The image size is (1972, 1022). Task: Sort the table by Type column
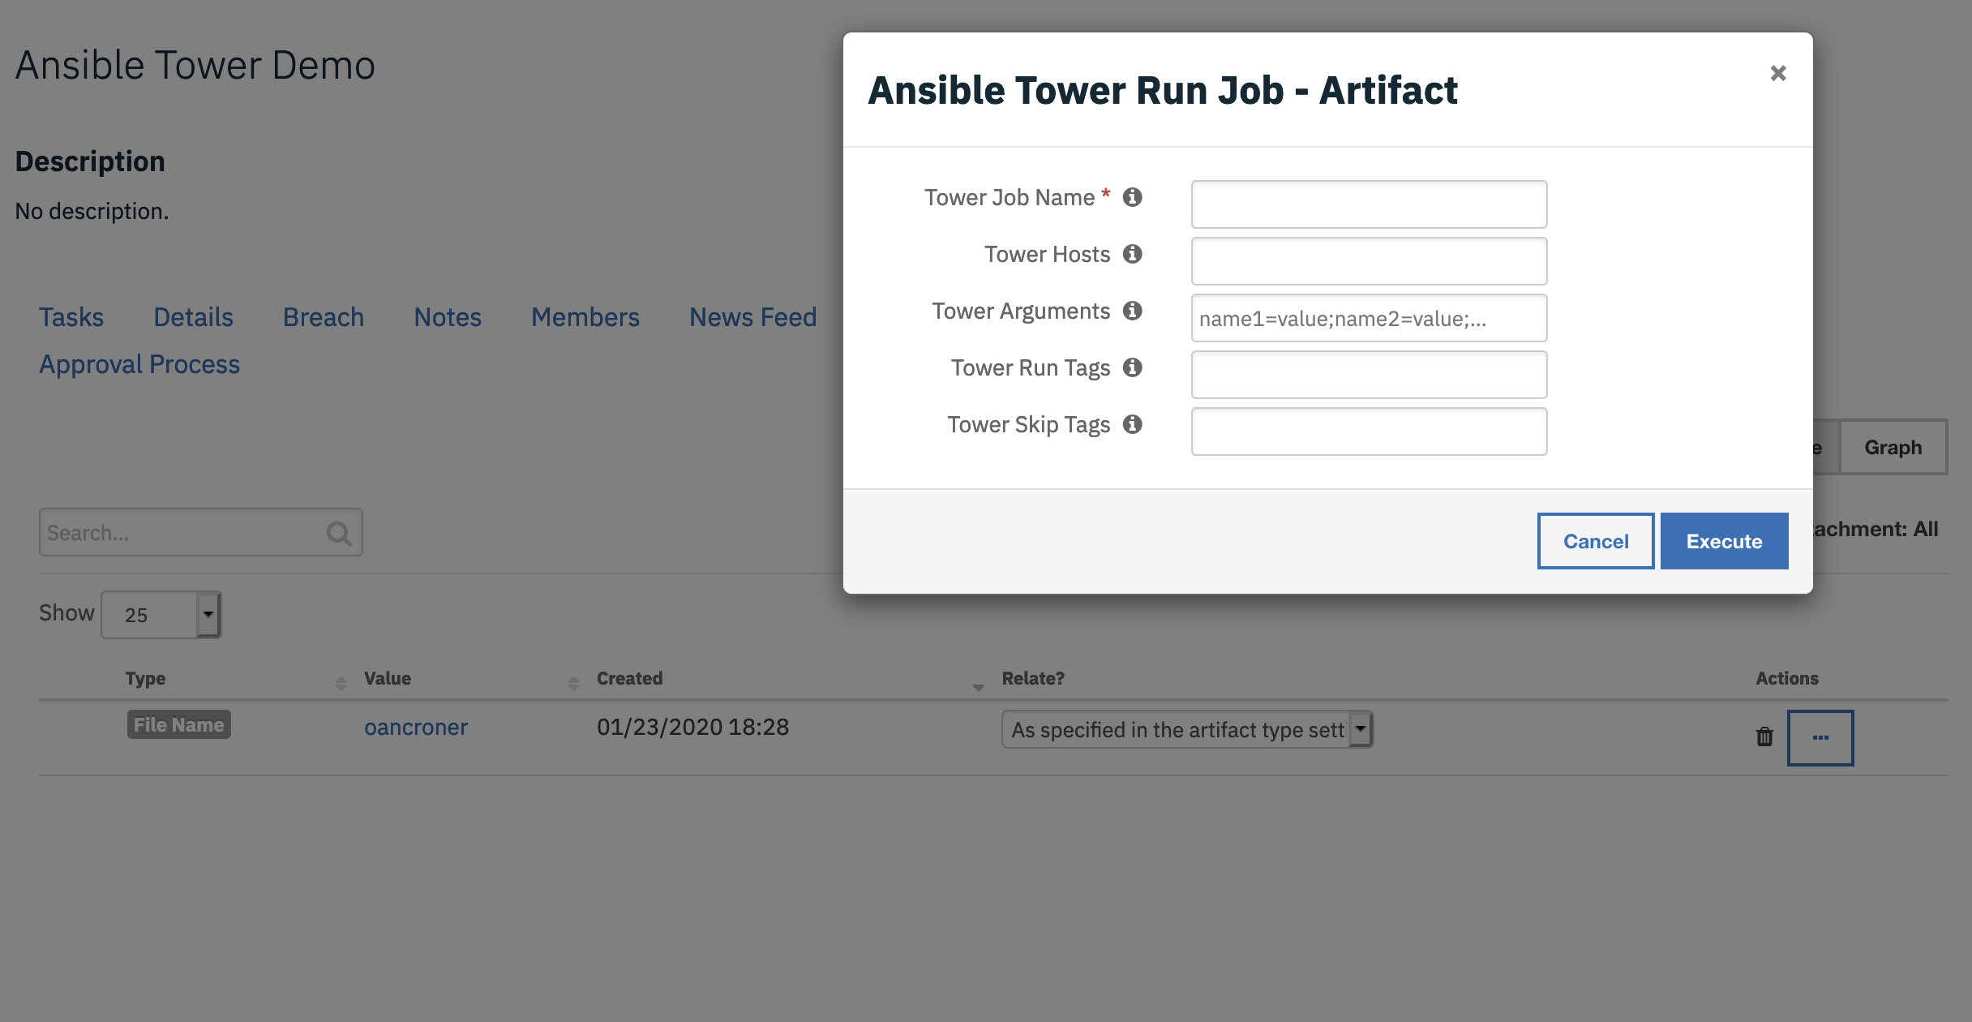[x=146, y=678]
